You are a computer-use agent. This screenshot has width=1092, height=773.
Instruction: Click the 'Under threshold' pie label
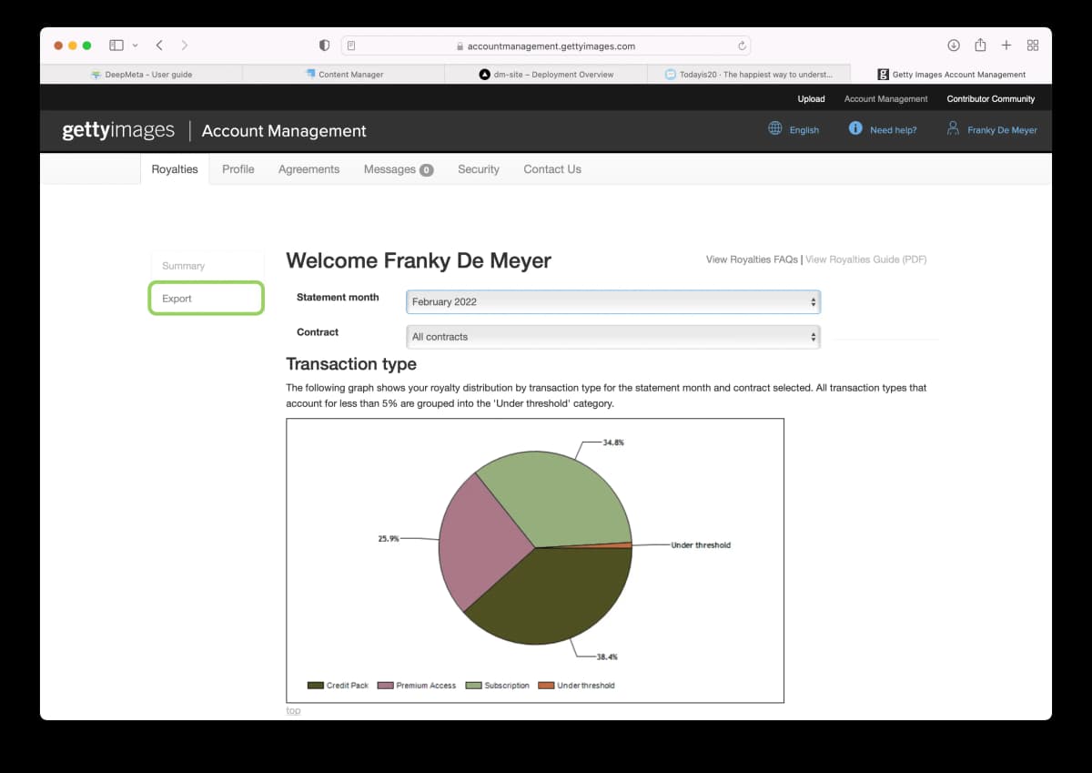click(x=701, y=545)
